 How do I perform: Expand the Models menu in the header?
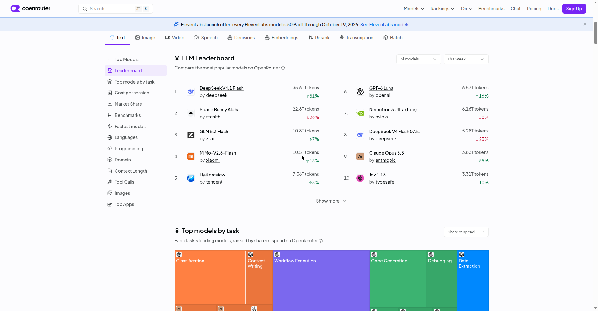tap(414, 9)
